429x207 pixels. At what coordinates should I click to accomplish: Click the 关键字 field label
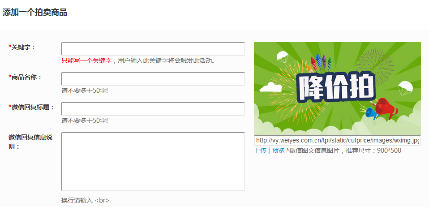(22, 47)
